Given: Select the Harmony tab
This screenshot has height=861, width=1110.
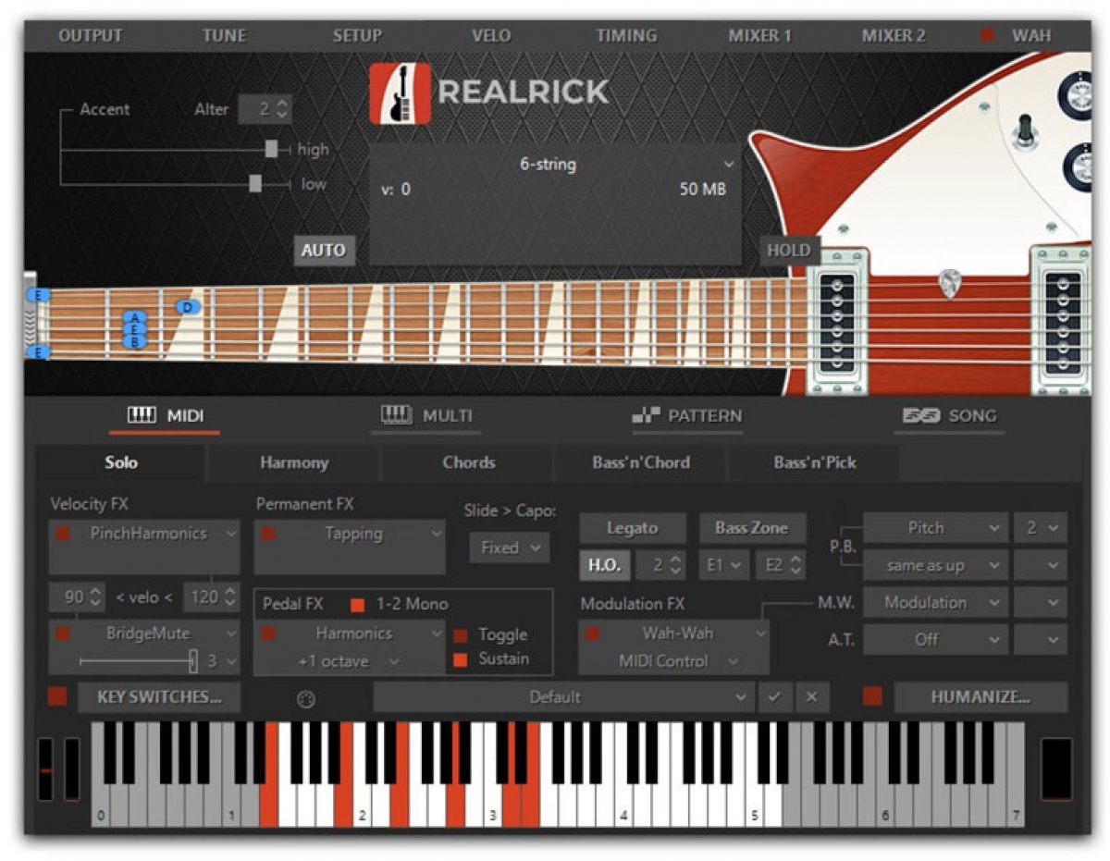Looking at the screenshot, I should [294, 462].
